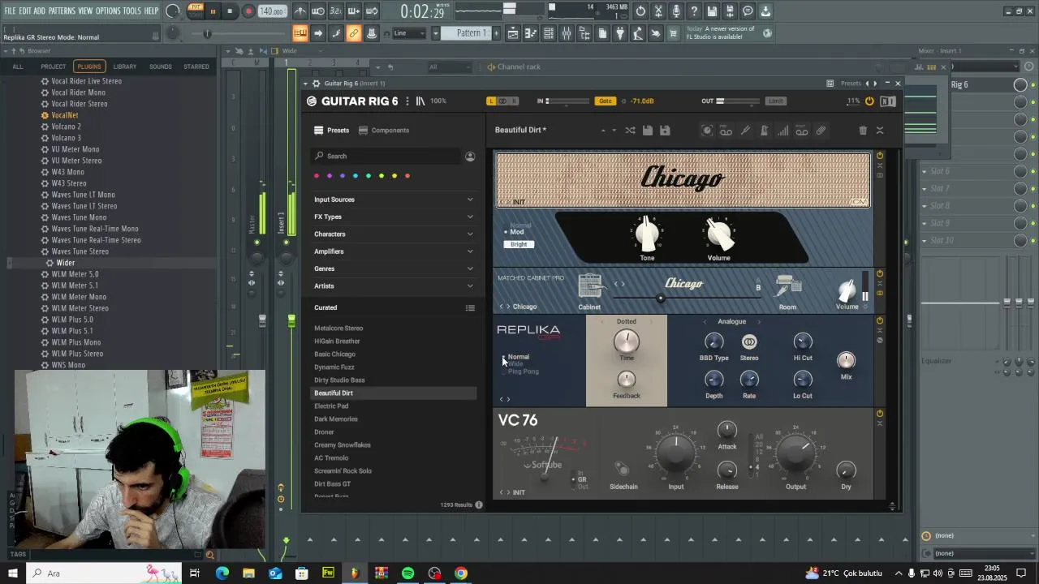Click the tempo display showing 140.000
The height and width of the screenshot is (584, 1039).
272,11
